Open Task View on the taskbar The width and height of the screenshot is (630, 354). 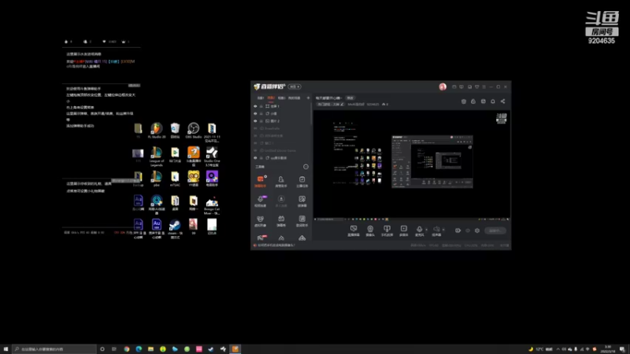tap(114, 349)
